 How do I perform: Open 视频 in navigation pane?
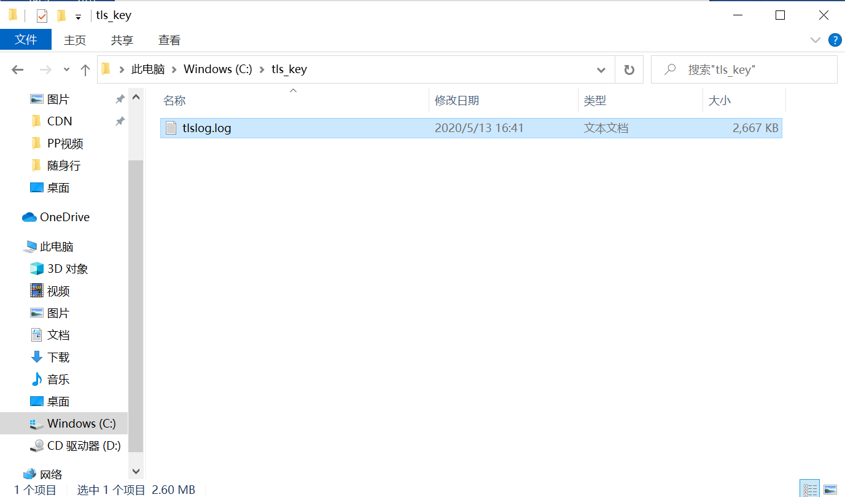(58, 291)
